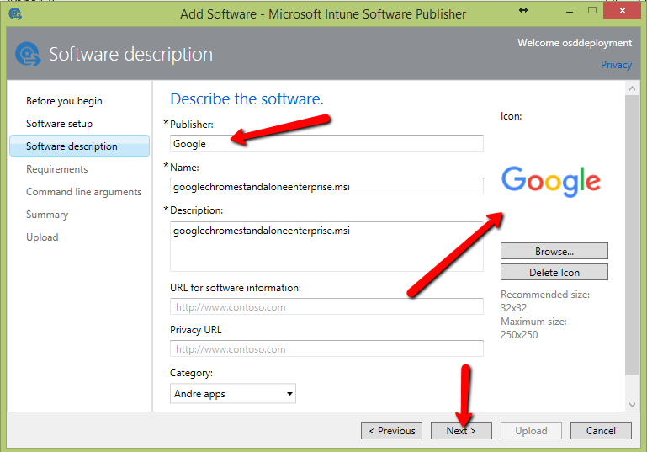Click the Intune app icon in title bar
Screen dimensions: 647x452
click(x=14, y=13)
